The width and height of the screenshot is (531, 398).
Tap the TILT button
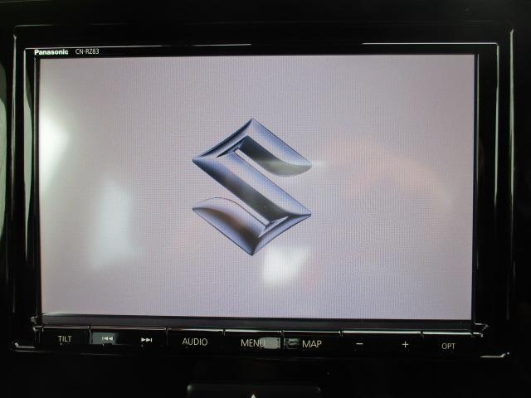pos(65,339)
